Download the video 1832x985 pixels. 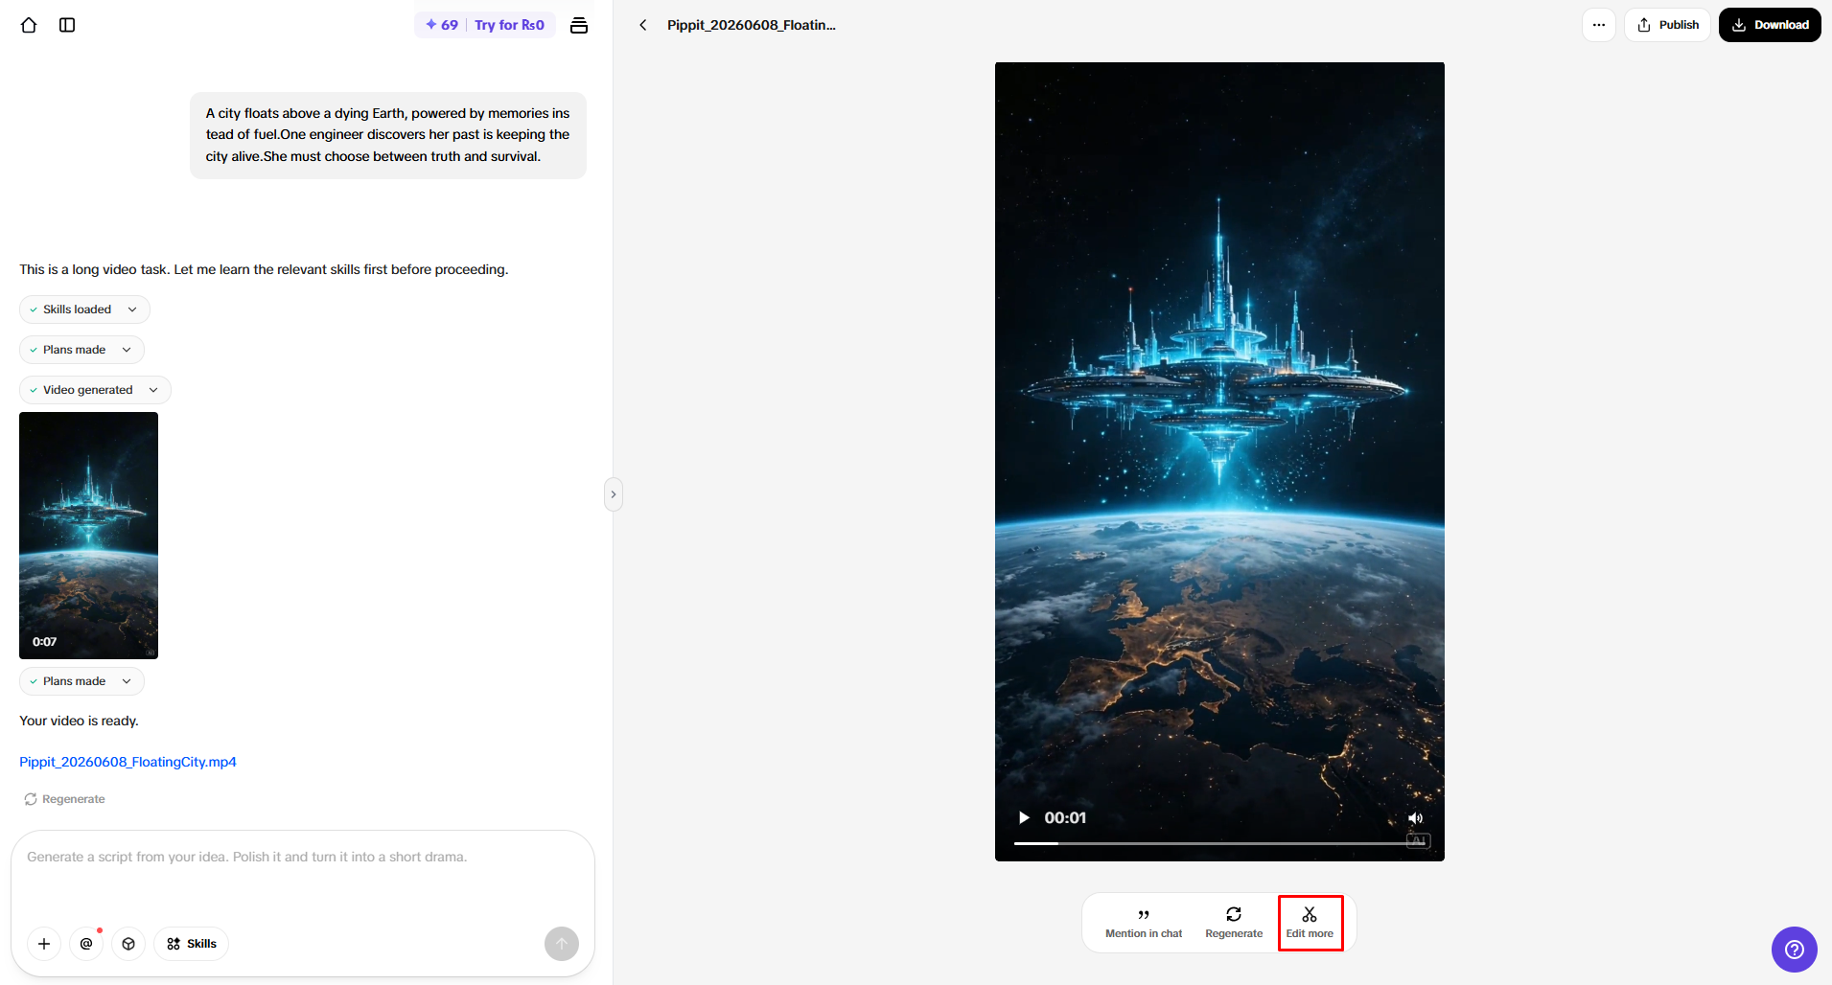(x=1770, y=25)
